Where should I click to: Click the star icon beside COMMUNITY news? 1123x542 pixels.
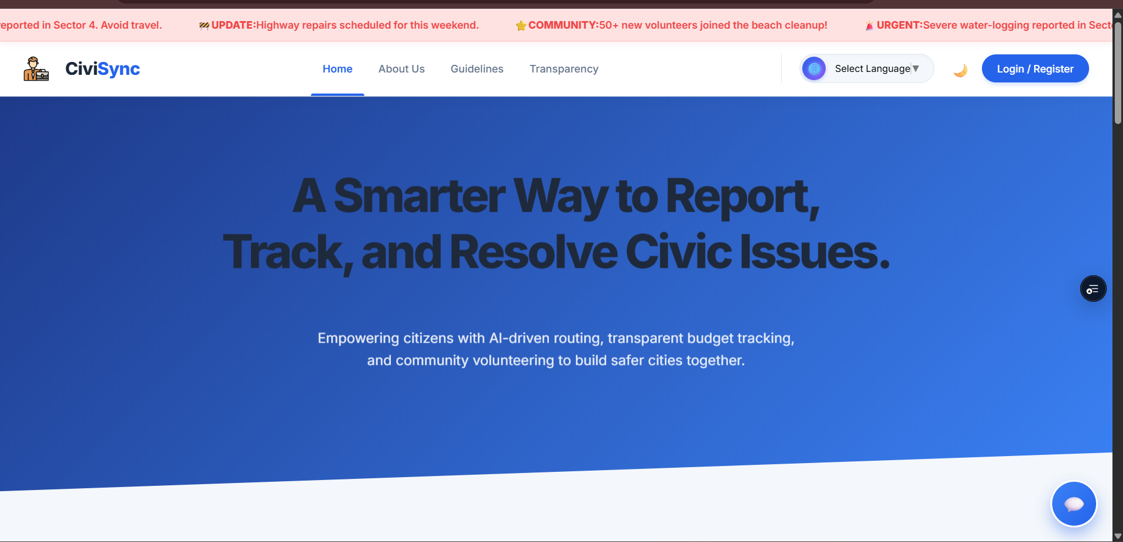[x=520, y=25]
